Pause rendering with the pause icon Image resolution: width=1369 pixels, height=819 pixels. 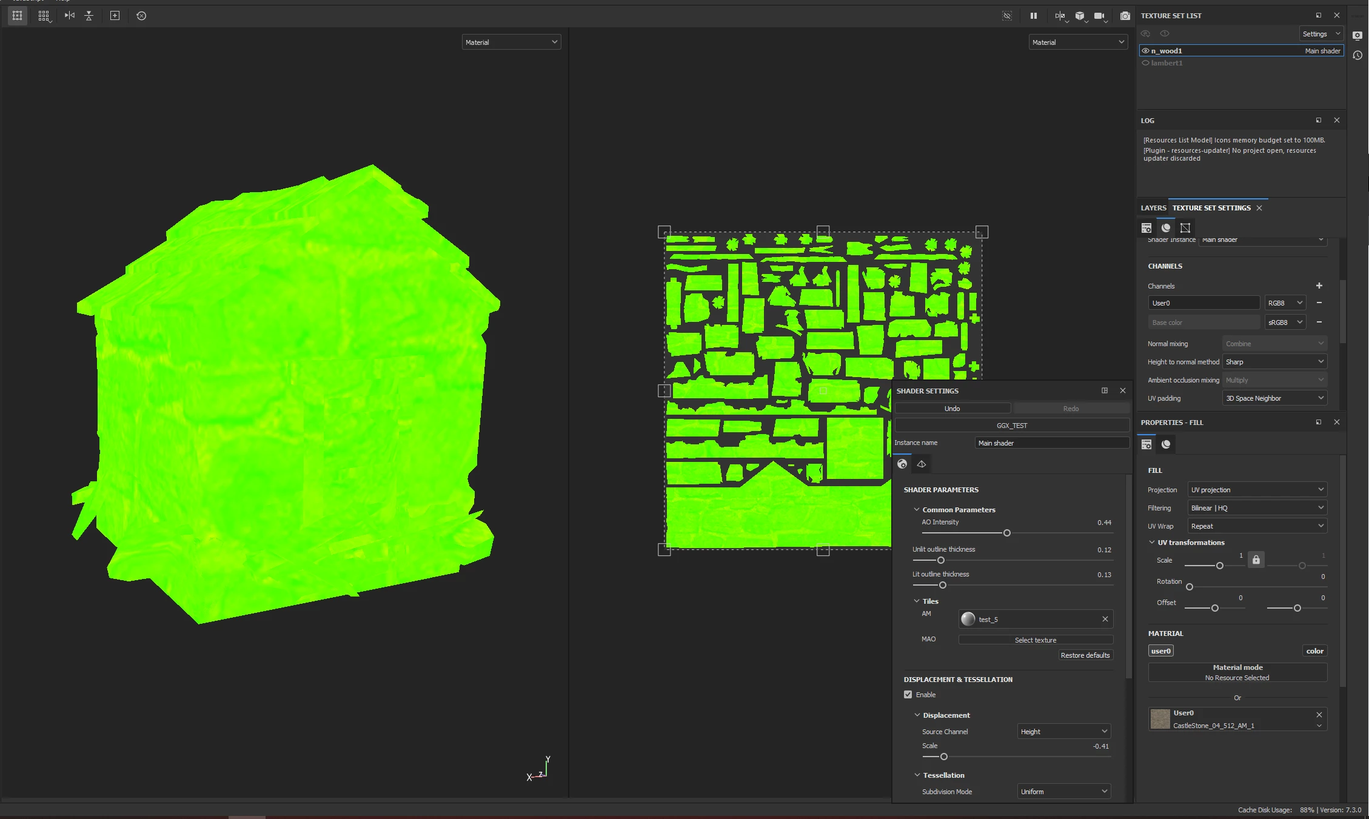click(x=1033, y=16)
